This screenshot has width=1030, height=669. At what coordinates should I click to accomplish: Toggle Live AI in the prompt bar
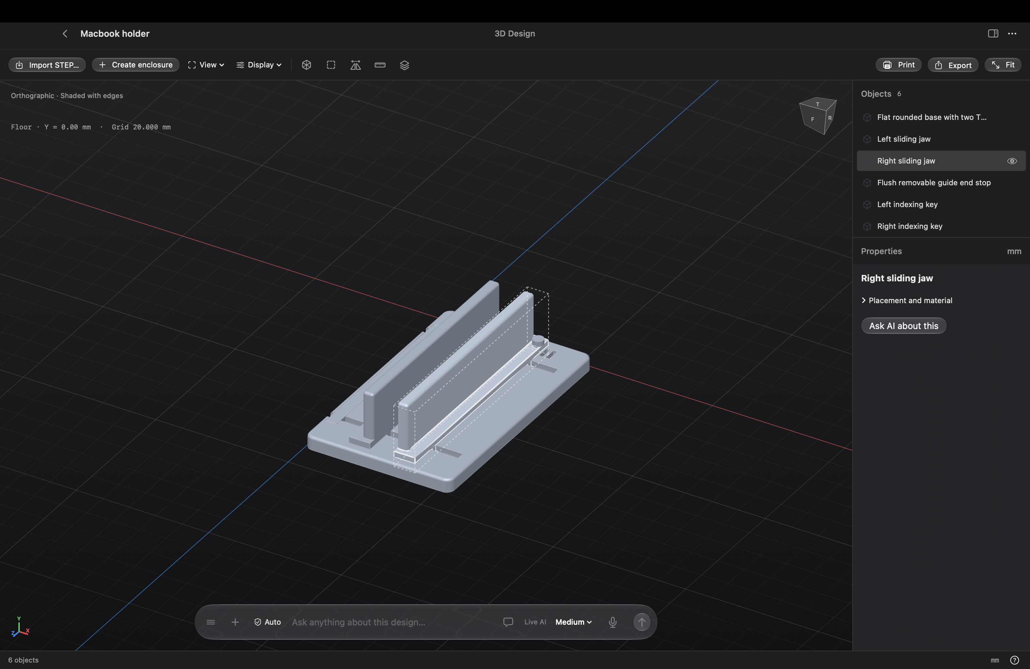point(535,622)
